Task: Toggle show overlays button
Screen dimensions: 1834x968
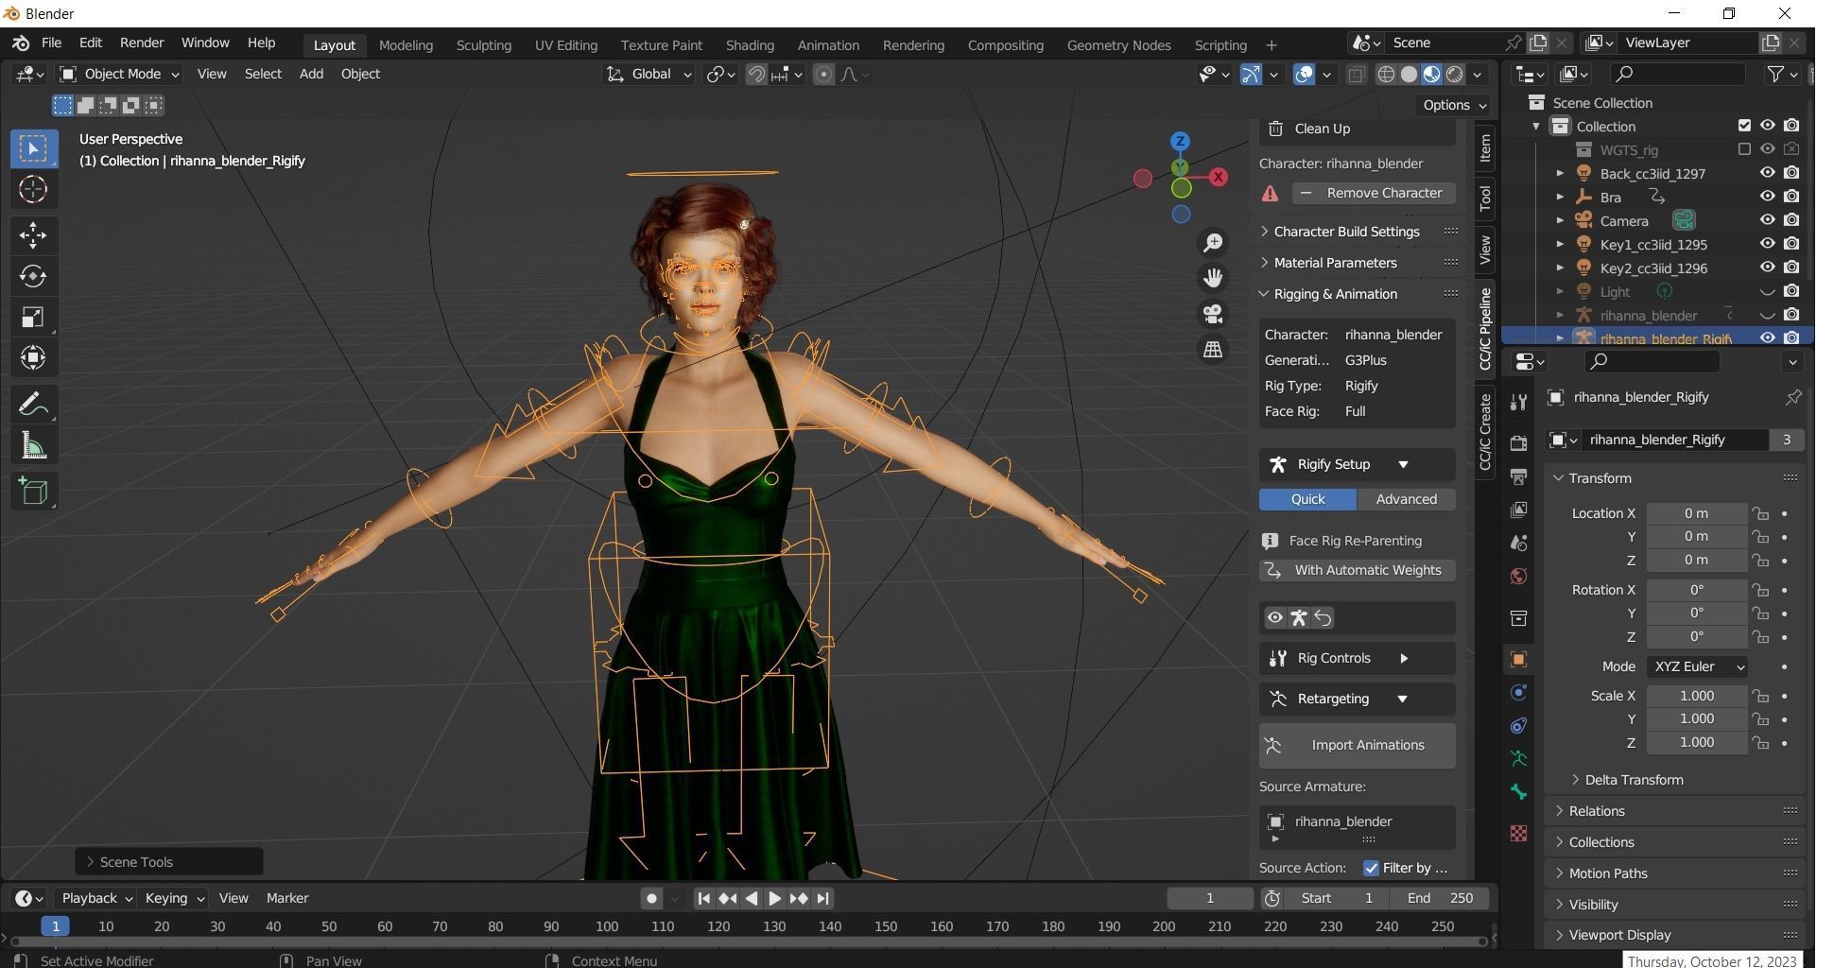Action: point(1304,75)
